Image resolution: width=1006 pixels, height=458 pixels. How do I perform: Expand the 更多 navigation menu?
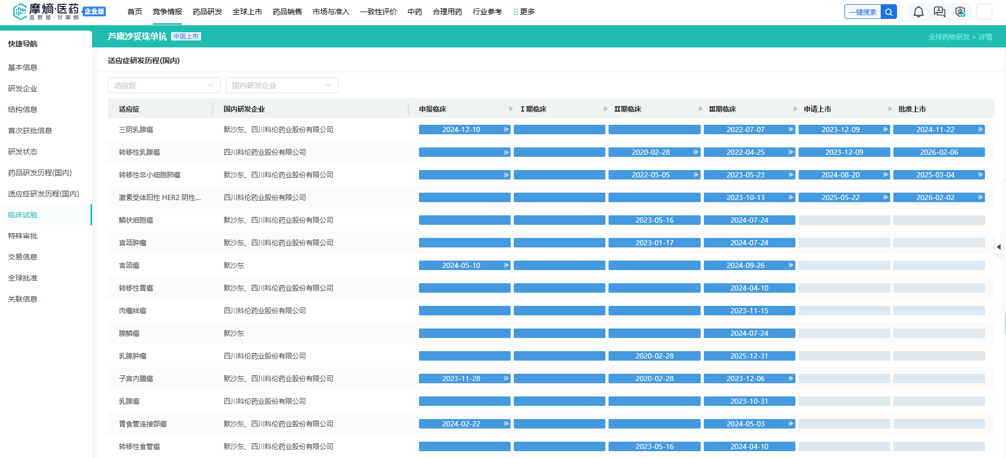coord(524,12)
